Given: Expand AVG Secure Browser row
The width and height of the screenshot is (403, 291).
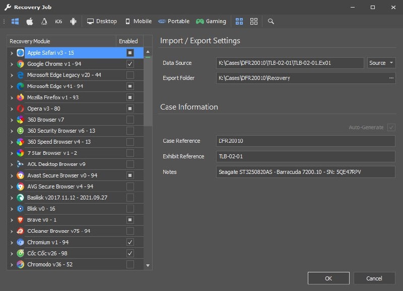Looking at the screenshot, I should 12,186.
